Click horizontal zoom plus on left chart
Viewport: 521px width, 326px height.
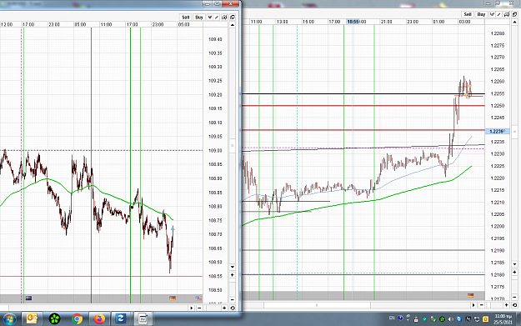224,308
